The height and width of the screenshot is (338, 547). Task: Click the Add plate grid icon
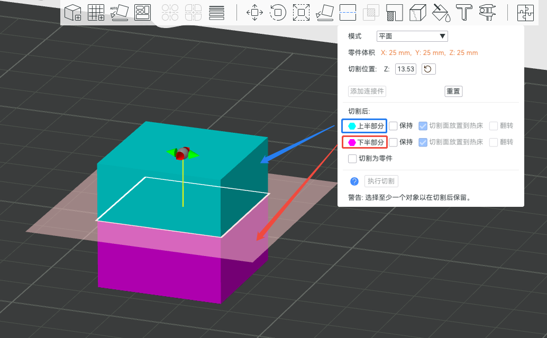click(x=96, y=13)
